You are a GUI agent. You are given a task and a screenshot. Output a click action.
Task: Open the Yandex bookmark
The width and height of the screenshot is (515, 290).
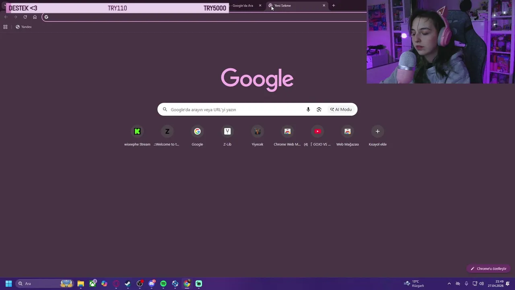[23, 27]
